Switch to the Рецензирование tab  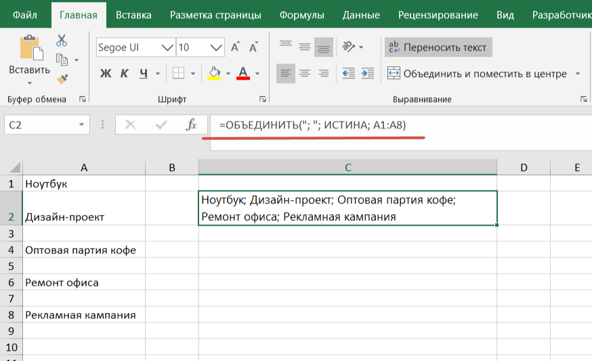pyautogui.click(x=438, y=15)
